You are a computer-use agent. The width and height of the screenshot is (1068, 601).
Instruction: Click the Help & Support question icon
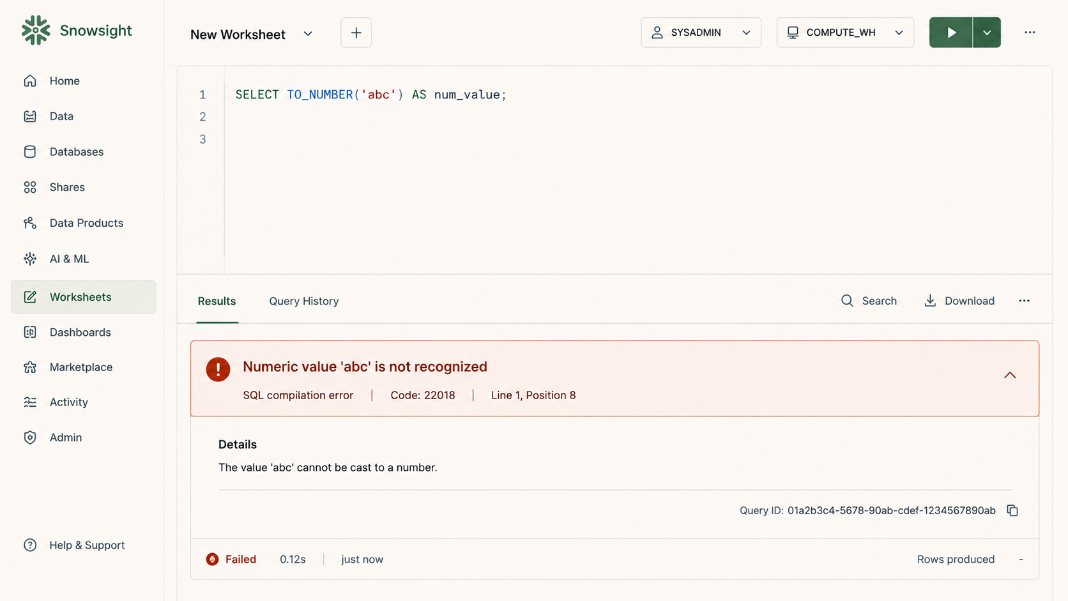(30, 545)
